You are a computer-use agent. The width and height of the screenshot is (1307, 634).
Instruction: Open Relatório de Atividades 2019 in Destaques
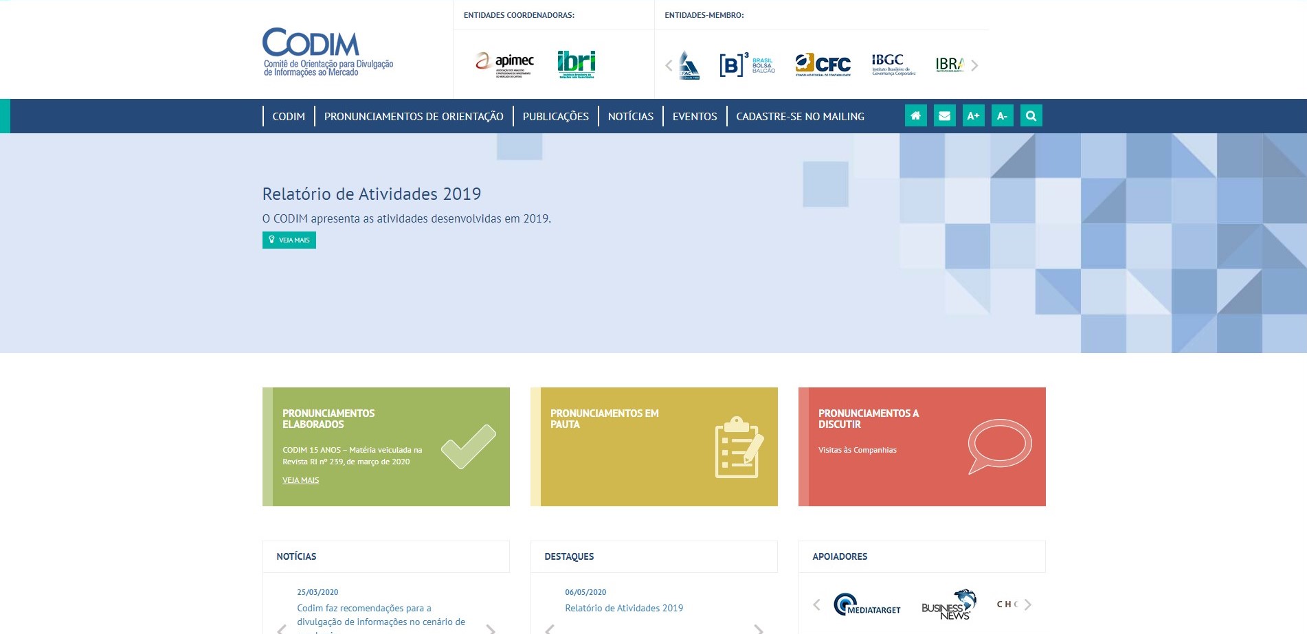tap(623, 607)
